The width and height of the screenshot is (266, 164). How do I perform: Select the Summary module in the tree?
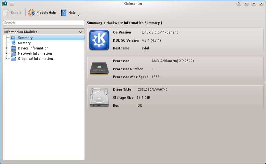click(25, 38)
